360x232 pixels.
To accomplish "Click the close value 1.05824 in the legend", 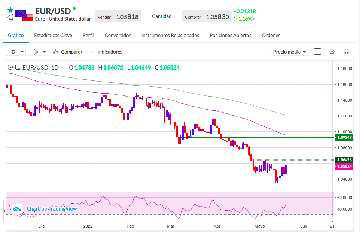I will (x=170, y=68).
